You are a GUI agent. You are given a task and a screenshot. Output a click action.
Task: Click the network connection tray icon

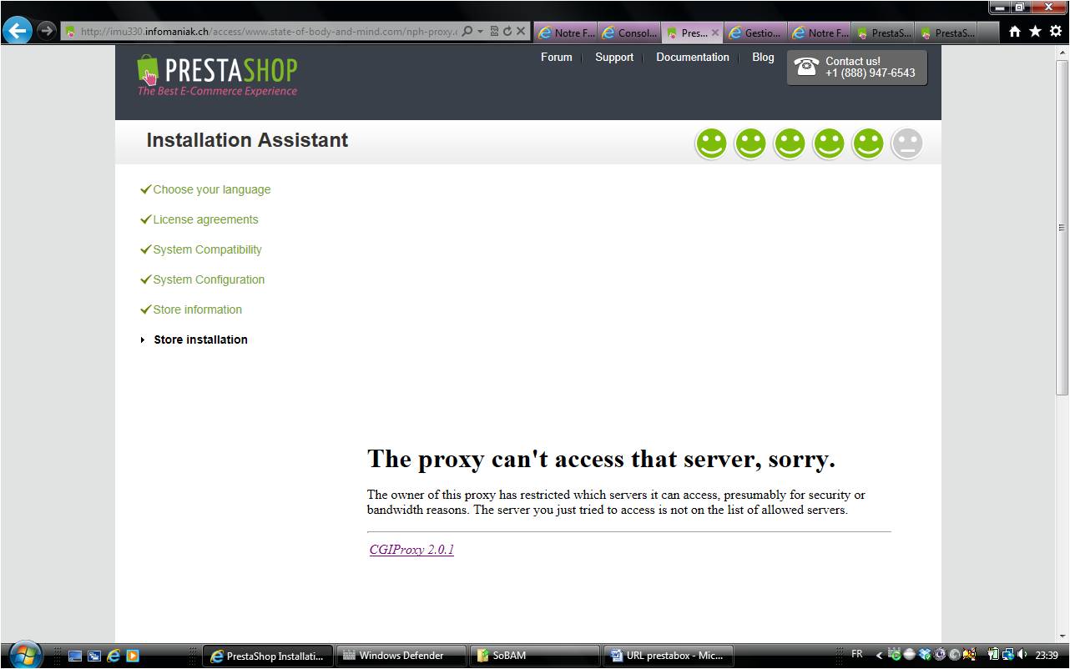click(x=1007, y=655)
